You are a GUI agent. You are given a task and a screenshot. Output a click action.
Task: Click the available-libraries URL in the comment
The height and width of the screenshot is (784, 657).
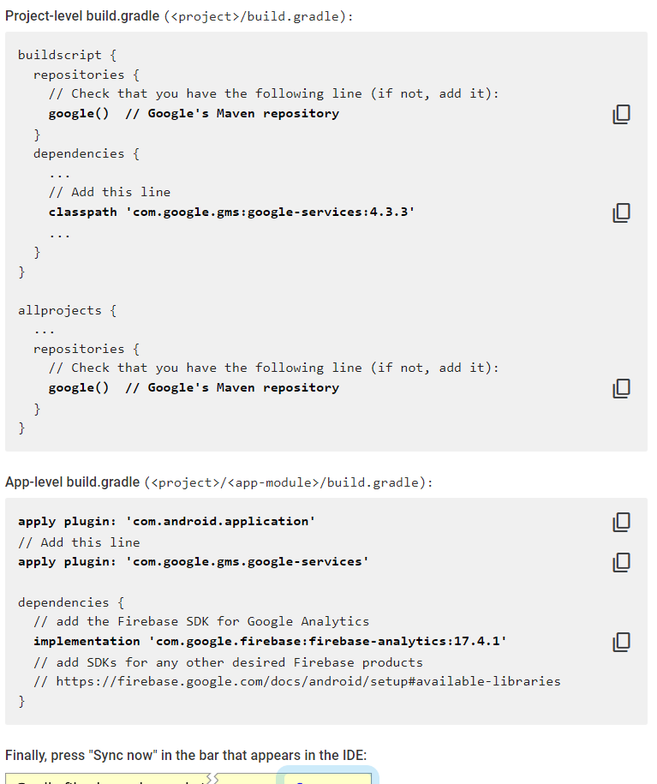click(308, 681)
